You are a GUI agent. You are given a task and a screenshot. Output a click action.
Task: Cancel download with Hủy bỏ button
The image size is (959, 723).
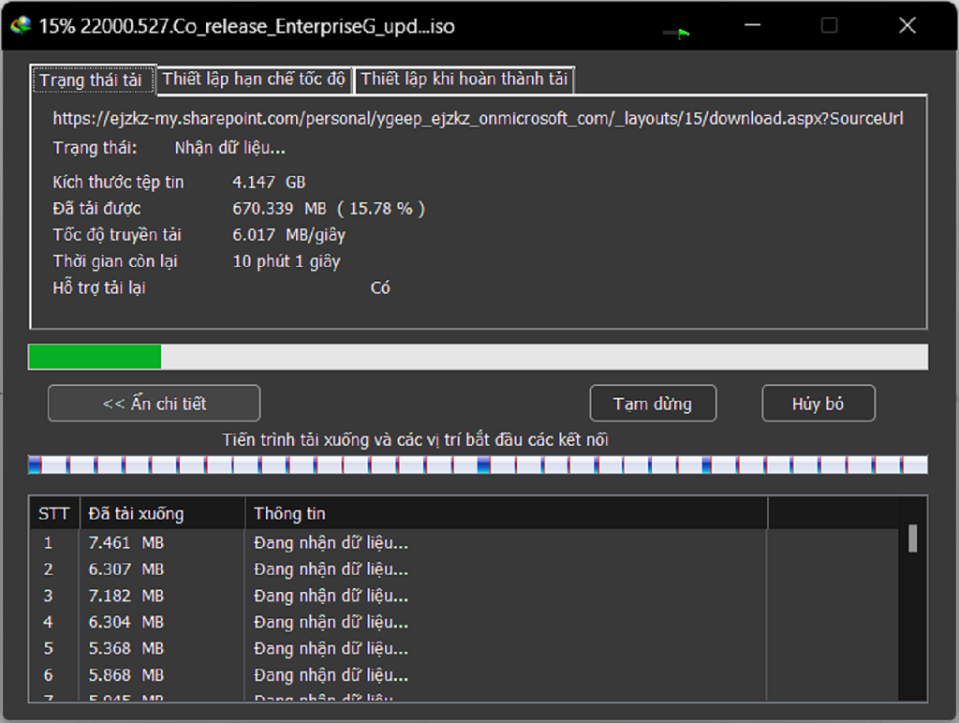point(819,403)
